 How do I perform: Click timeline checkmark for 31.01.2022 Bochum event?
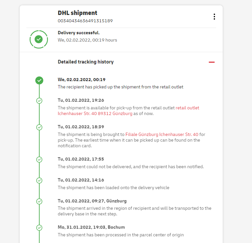39,228
